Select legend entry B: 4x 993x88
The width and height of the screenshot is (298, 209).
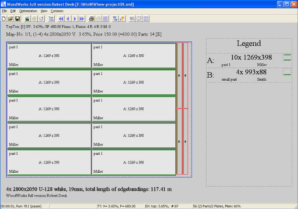pos(249,75)
